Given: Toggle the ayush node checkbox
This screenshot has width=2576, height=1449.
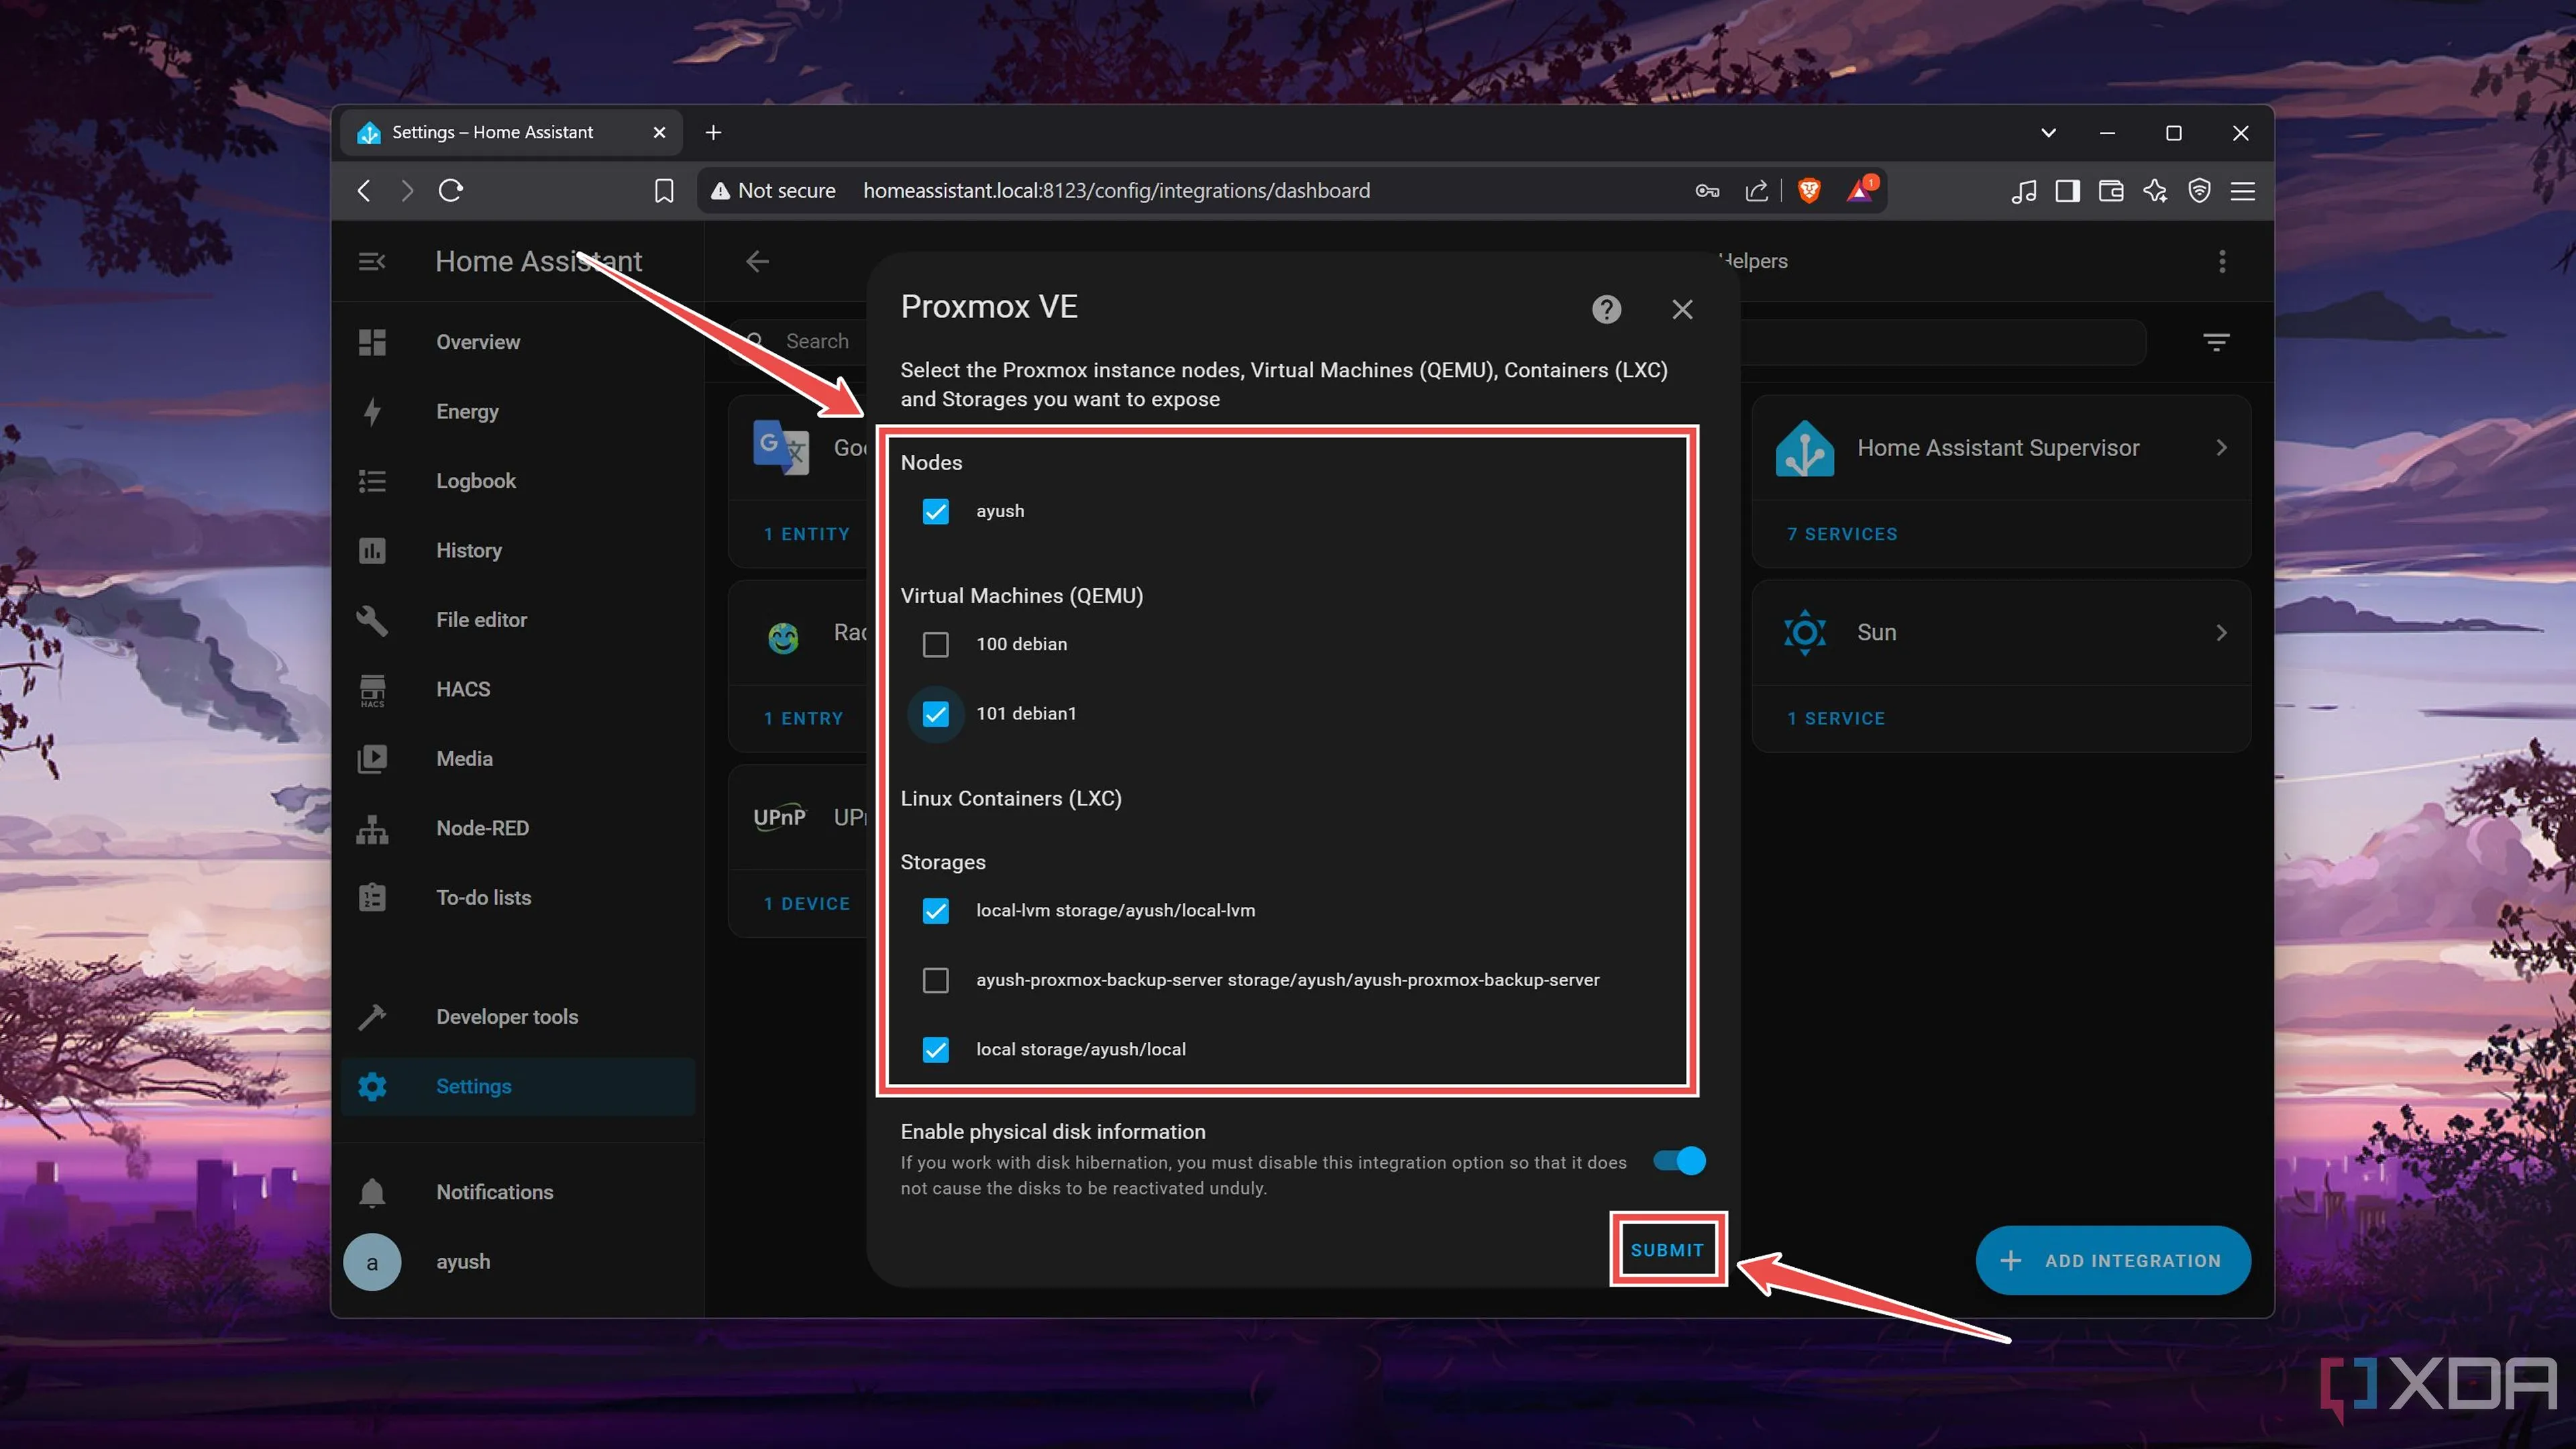Looking at the screenshot, I should pyautogui.click(x=935, y=511).
